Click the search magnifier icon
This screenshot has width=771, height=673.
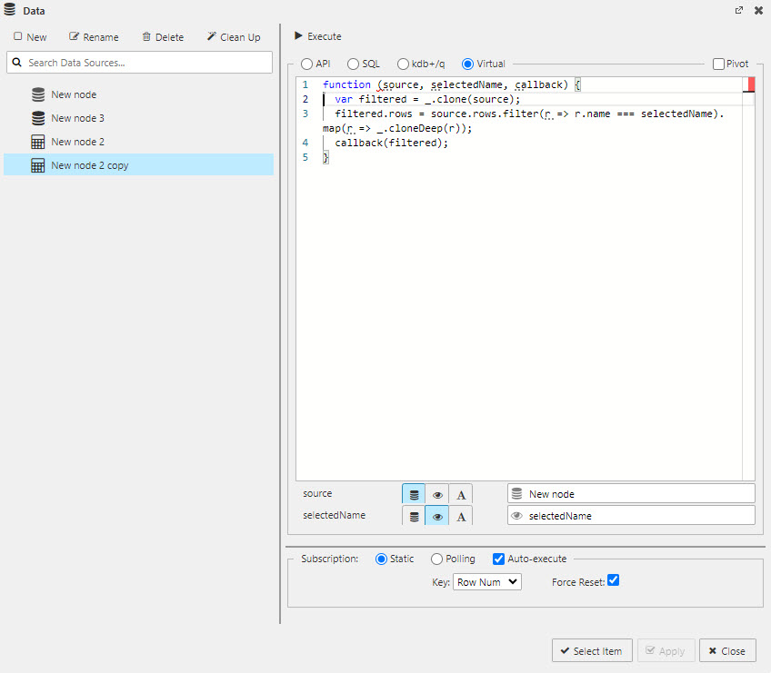[x=16, y=63]
